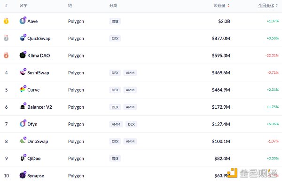The height and width of the screenshot is (183, 282).
Task: Click the 链 column header
Action: point(70,6)
